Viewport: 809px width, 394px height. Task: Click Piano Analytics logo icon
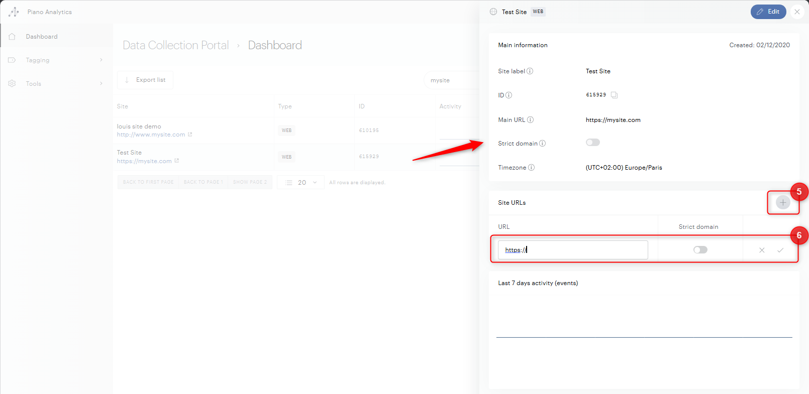[14, 12]
